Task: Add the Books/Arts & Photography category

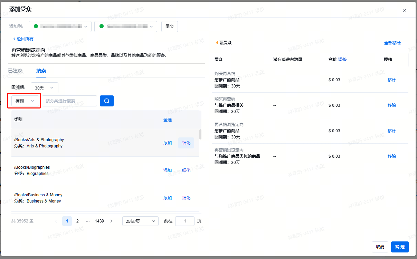Action: [168, 143]
